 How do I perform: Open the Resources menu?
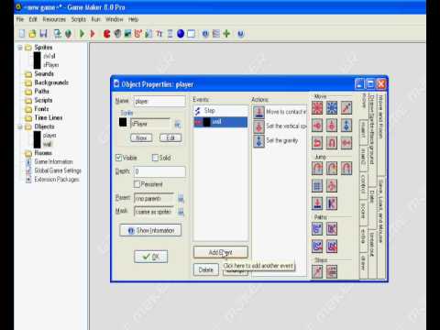[54, 19]
